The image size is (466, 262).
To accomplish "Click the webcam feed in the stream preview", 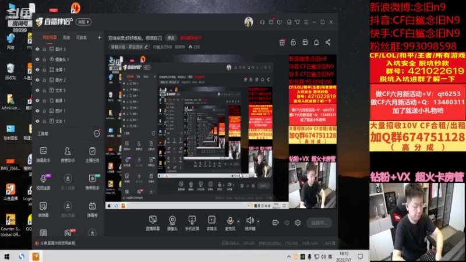I will click(312, 185).
